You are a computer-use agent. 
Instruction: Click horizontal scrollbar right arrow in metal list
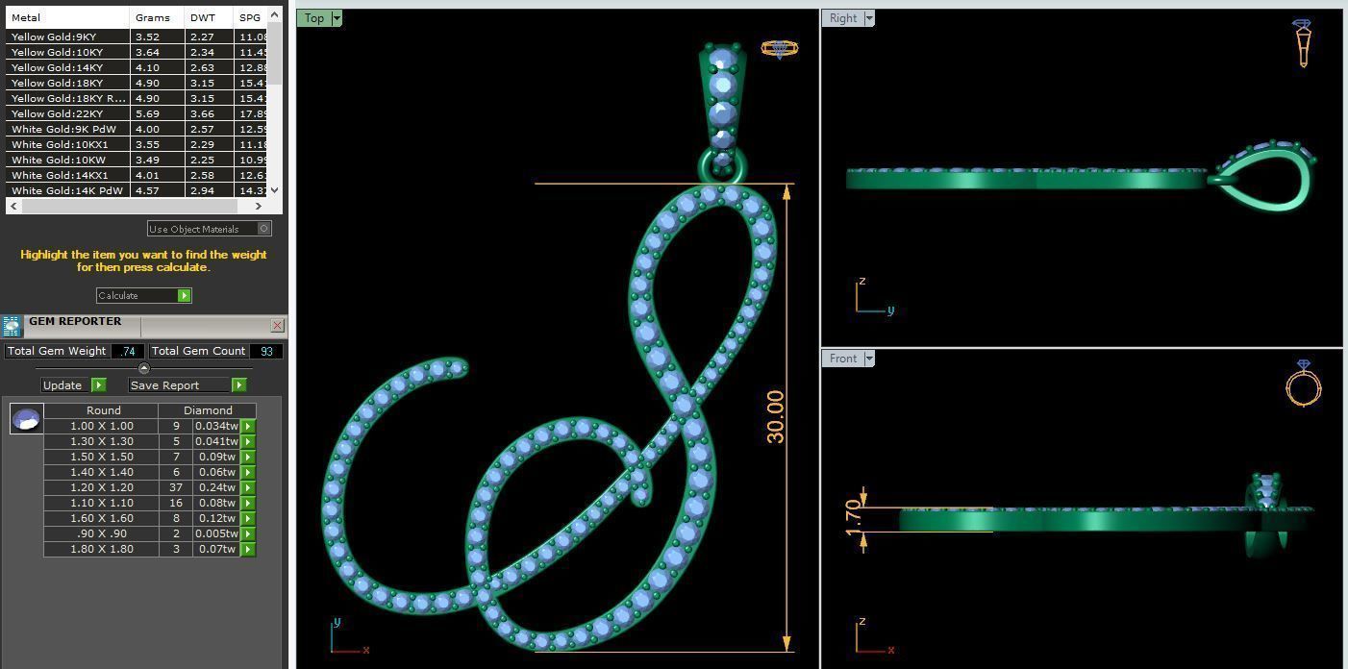click(x=258, y=206)
